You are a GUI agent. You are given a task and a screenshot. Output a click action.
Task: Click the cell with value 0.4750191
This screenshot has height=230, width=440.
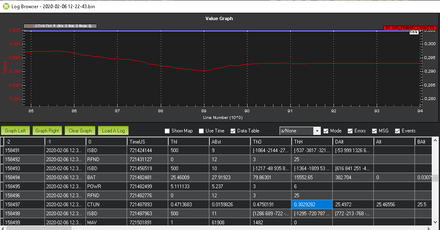271,205
